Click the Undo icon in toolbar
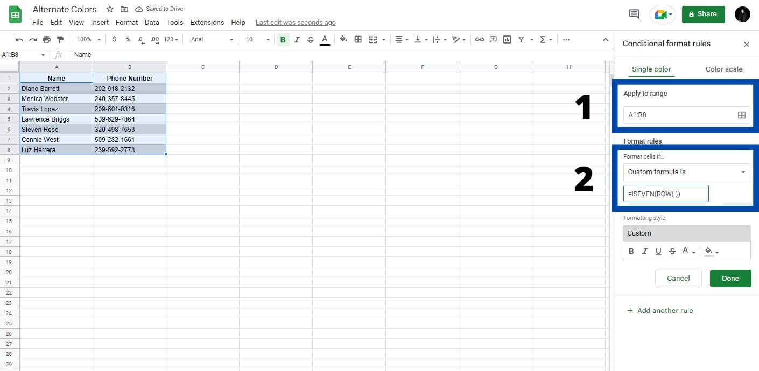The image size is (759, 371). (19, 39)
